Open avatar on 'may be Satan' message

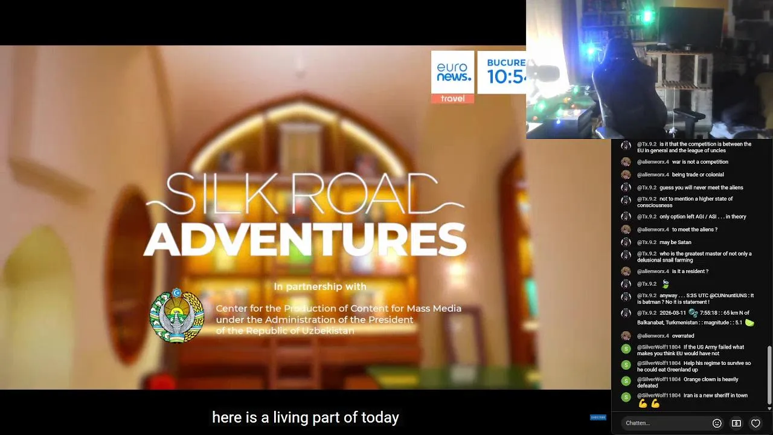626,242
